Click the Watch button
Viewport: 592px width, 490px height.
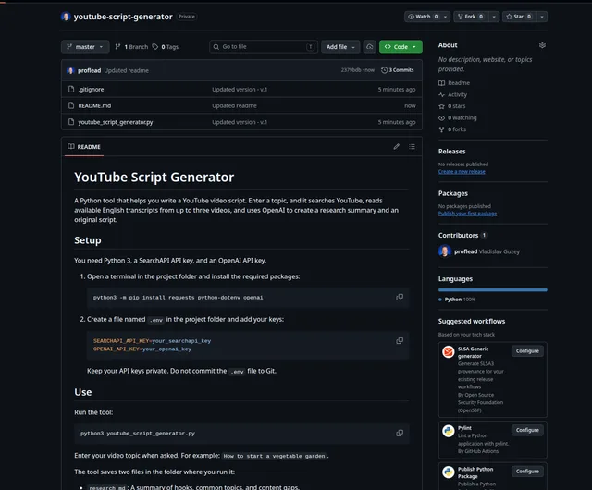pos(422,17)
